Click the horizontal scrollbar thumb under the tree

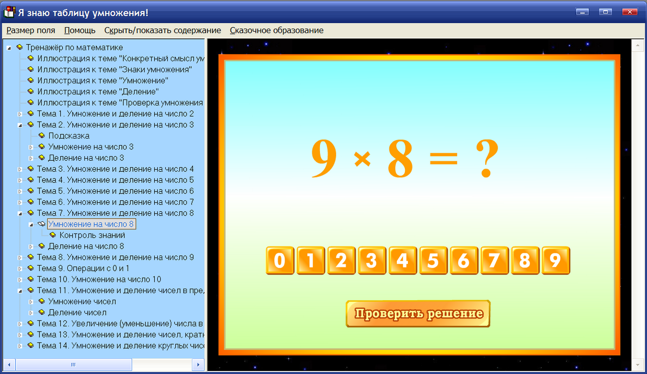click(x=74, y=364)
